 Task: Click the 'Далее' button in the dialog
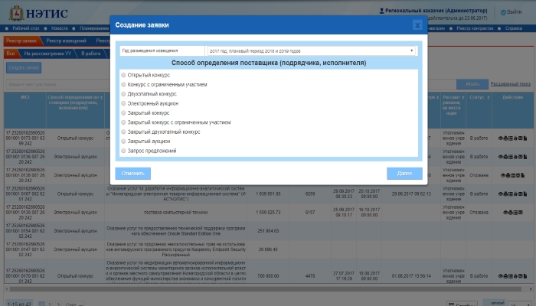404,174
